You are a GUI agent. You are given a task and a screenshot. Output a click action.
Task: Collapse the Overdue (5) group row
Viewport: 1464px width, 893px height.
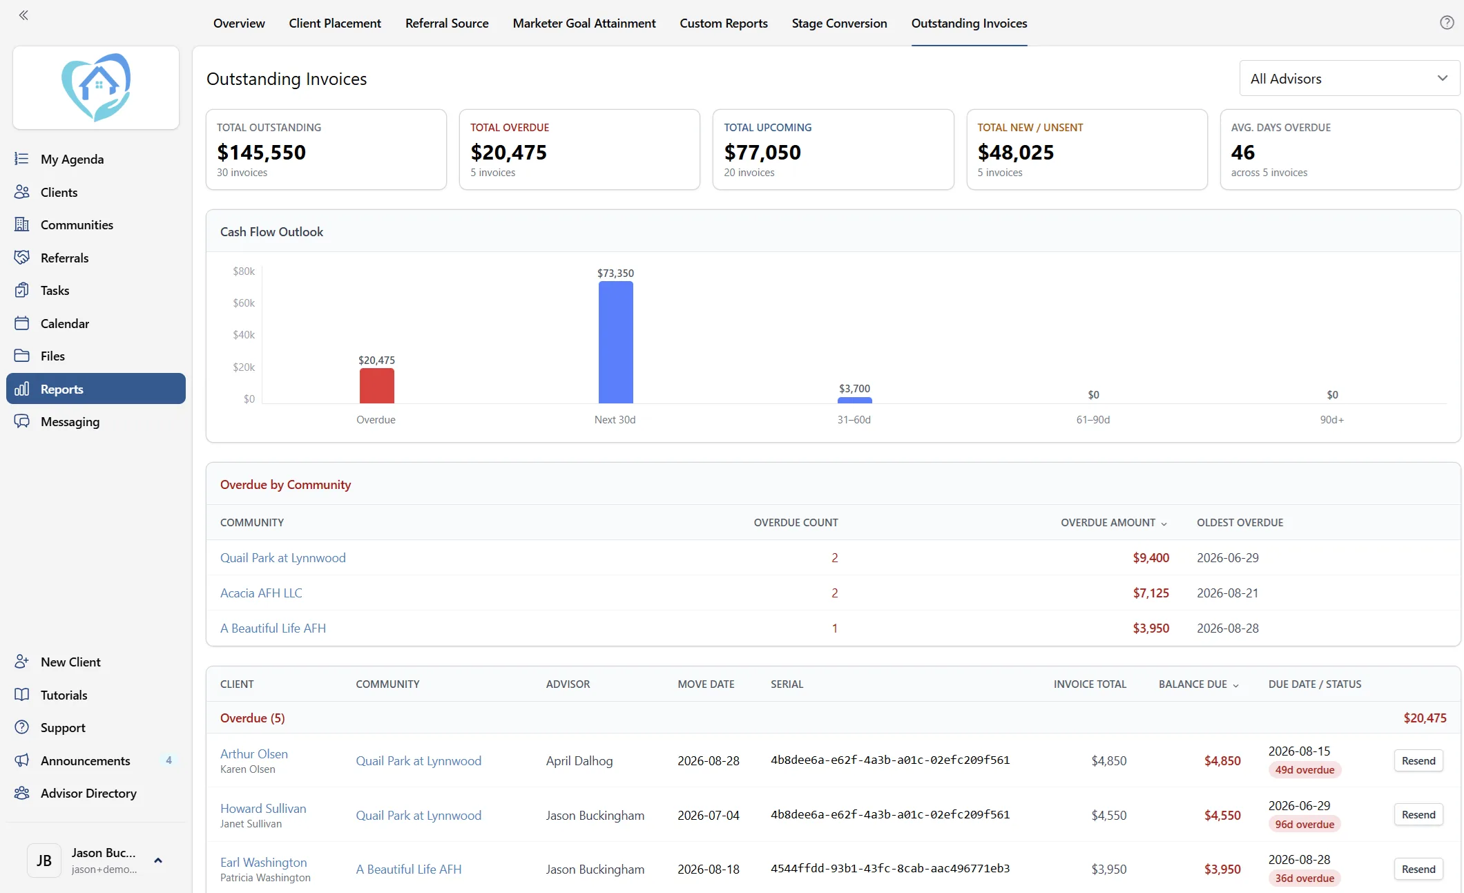(x=833, y=718)
